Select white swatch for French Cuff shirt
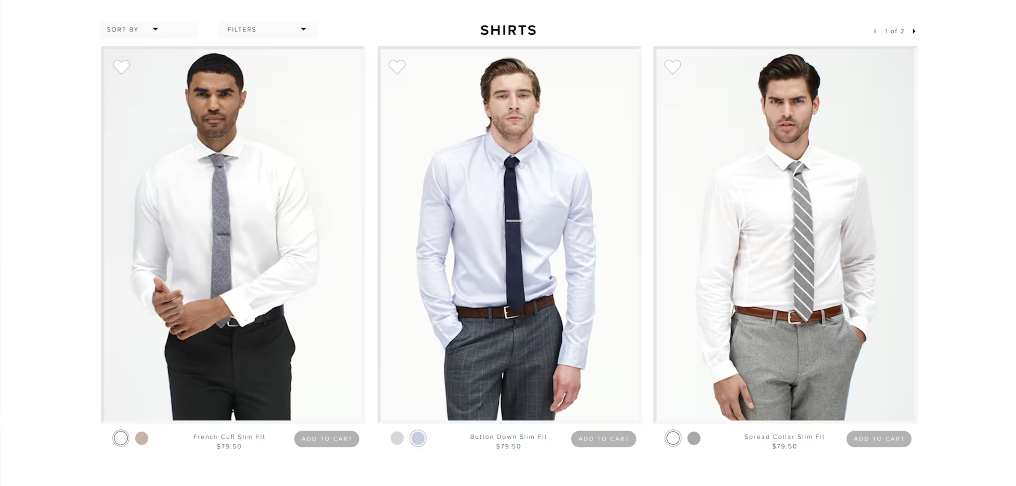Image resolution: width=1016 pixels, height=486 pixels. 121,438
